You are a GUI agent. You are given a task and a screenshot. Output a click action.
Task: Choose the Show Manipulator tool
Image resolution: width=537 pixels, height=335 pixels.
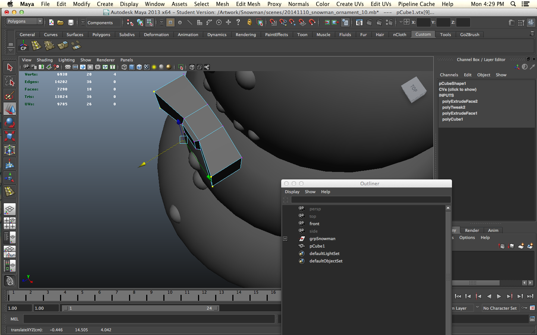(x=10, y=178)
